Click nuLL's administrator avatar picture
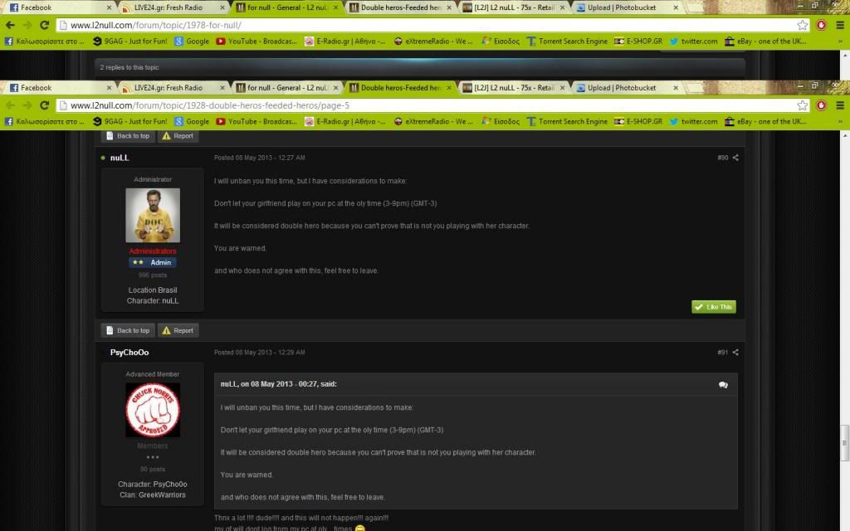The height and width of the screenshot is (531, 850). coord(152,215)
